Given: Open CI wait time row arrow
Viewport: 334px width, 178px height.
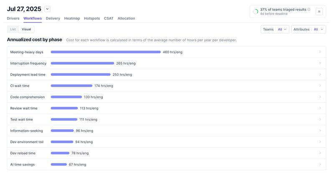Looking at the screenshot, I should (320, 86).
